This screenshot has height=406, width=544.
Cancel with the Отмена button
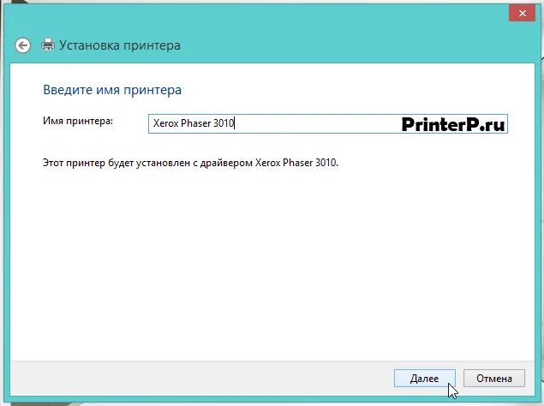(494, 379)
